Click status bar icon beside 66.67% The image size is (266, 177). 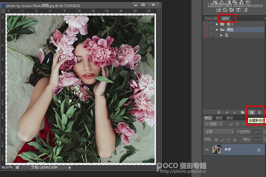17,167
